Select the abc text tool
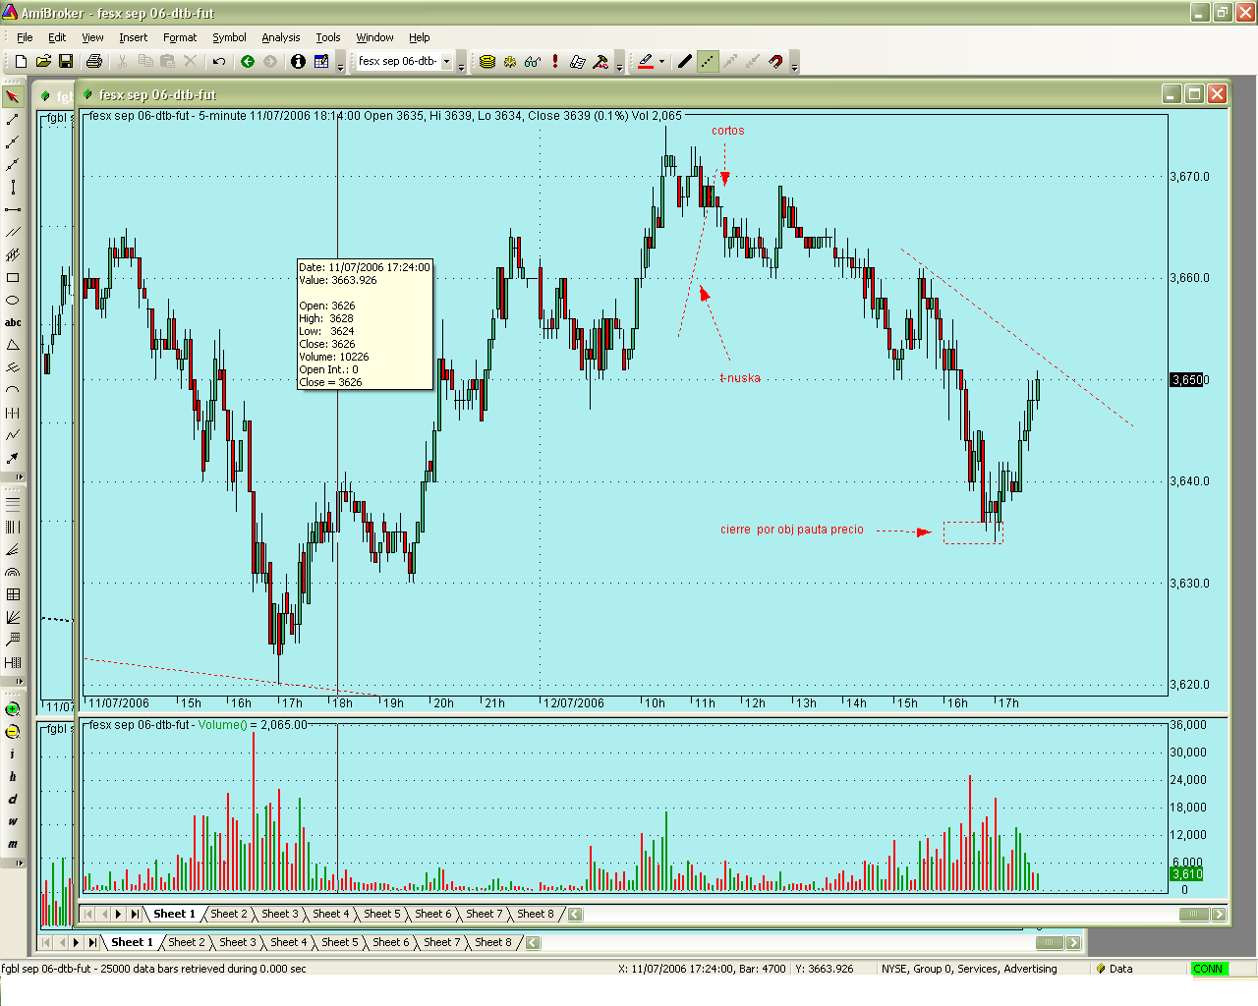Image resolution: width=1258 pixels, height=1006 pixels. pyautogui.click(x=13, y=322)
